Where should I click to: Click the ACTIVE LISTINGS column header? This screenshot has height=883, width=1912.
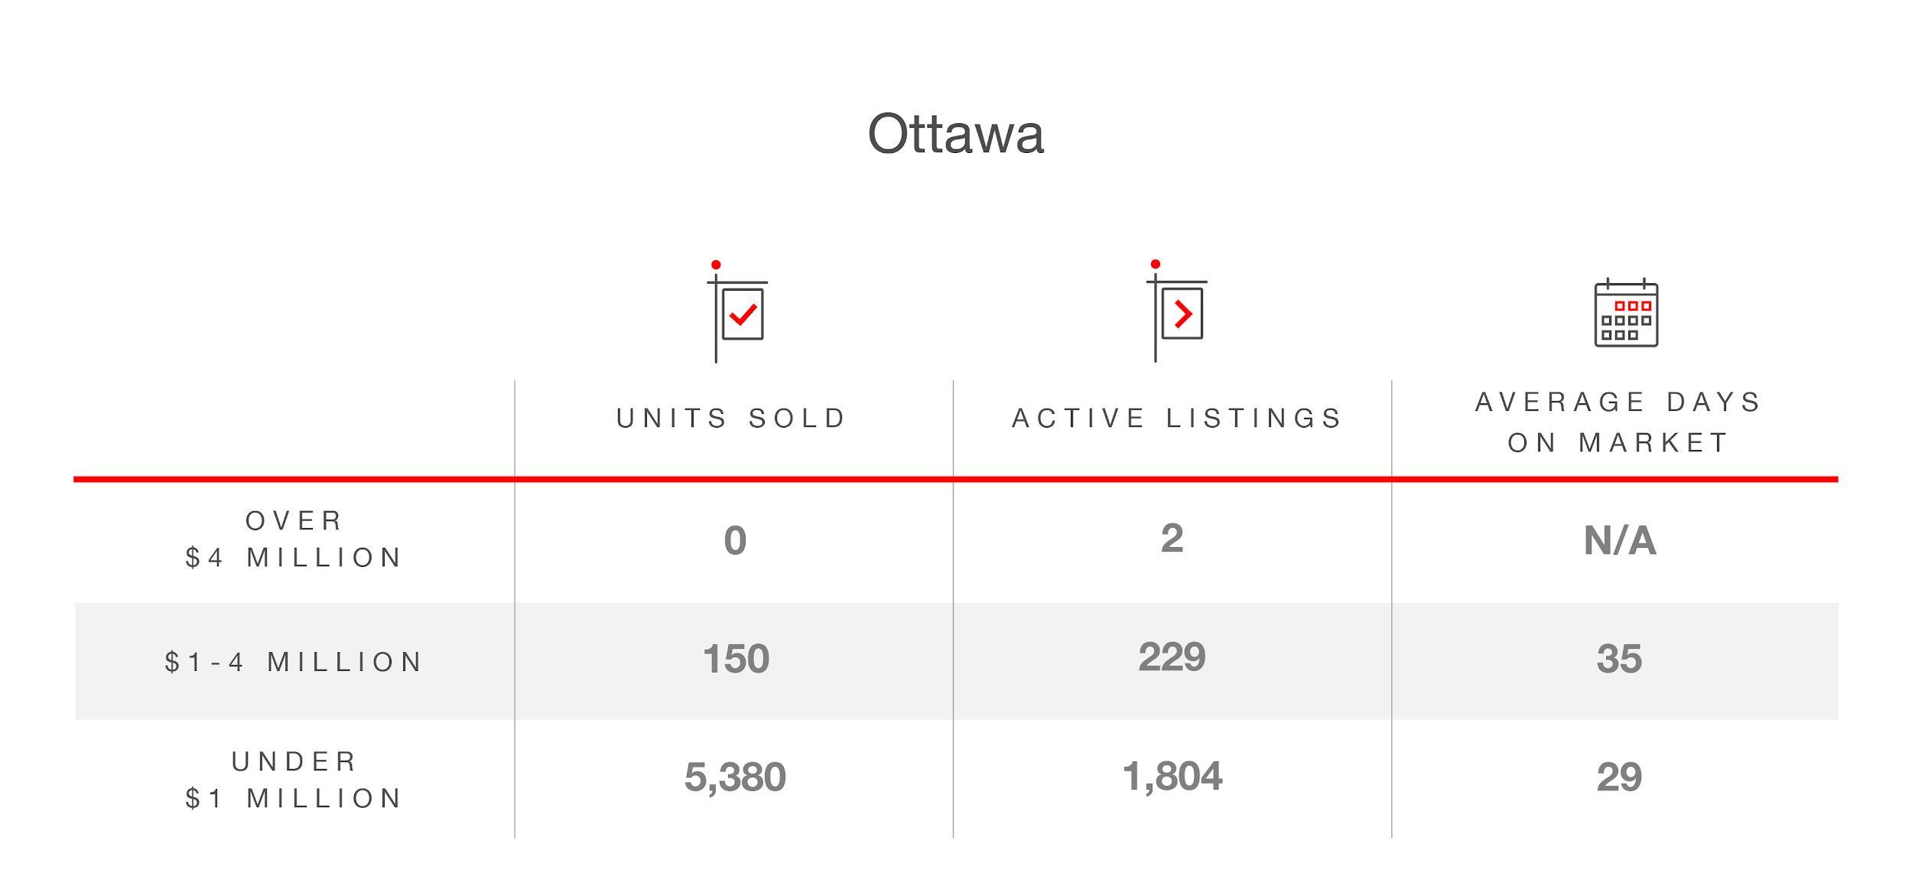pos(1177,419)
